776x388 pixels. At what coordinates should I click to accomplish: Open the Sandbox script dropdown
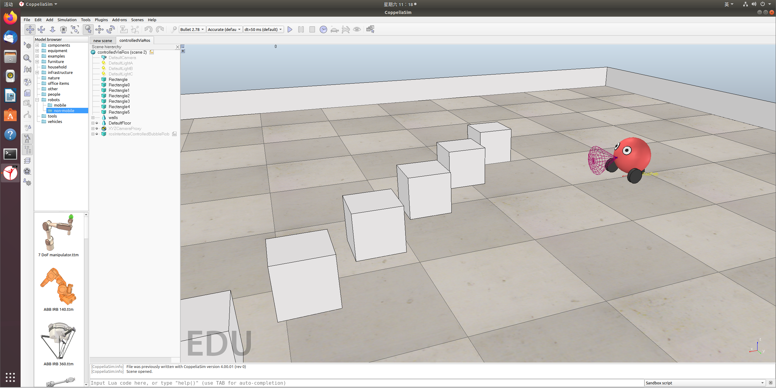pyautogui.click(x=705, y=383)
